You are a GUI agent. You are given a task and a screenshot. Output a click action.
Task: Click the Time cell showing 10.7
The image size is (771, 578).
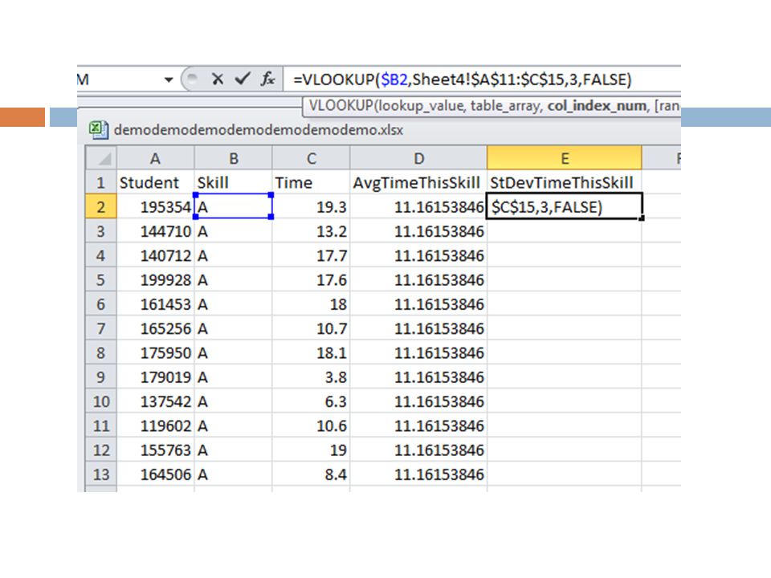312,328
